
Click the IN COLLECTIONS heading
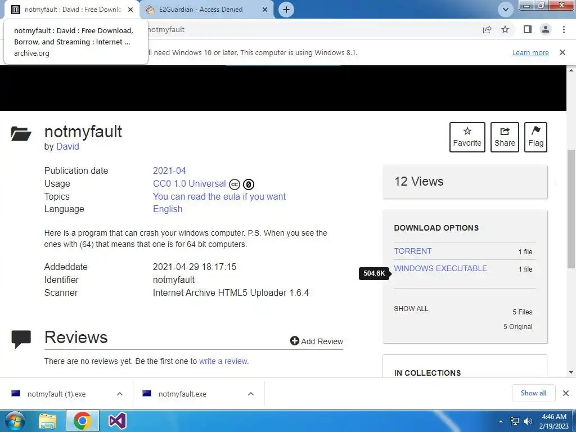pyautogui.click(x=427, y=373)
